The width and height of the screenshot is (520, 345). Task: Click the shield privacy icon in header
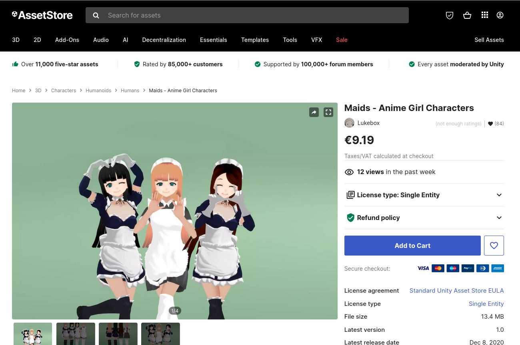450,15
